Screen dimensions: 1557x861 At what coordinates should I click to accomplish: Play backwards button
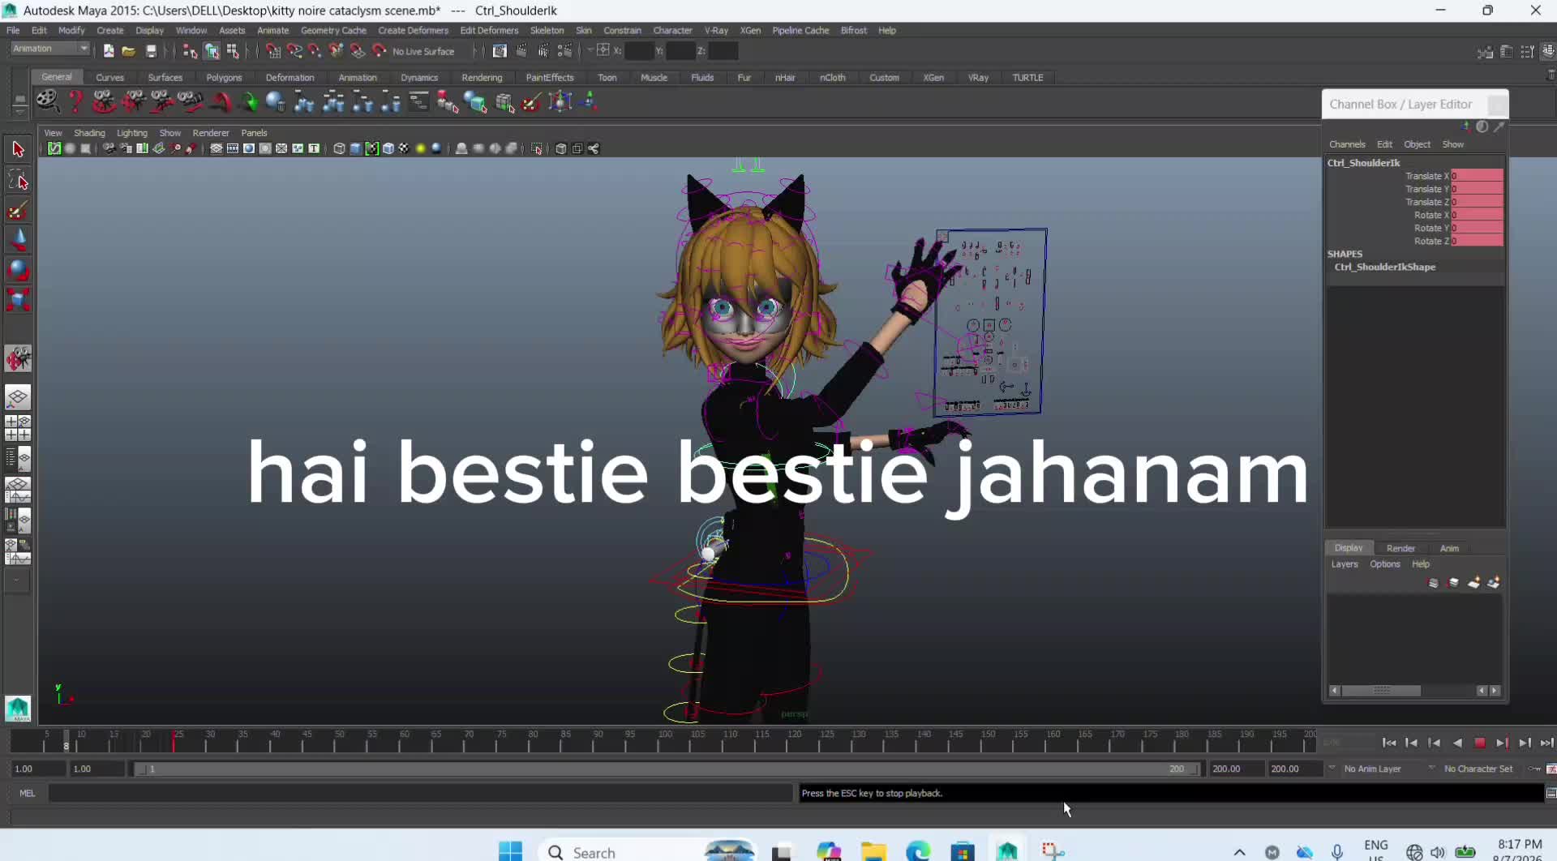[1457, 743]
